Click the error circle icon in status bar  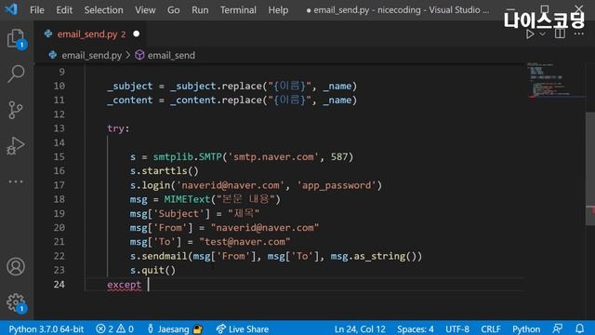click(100, 328)
